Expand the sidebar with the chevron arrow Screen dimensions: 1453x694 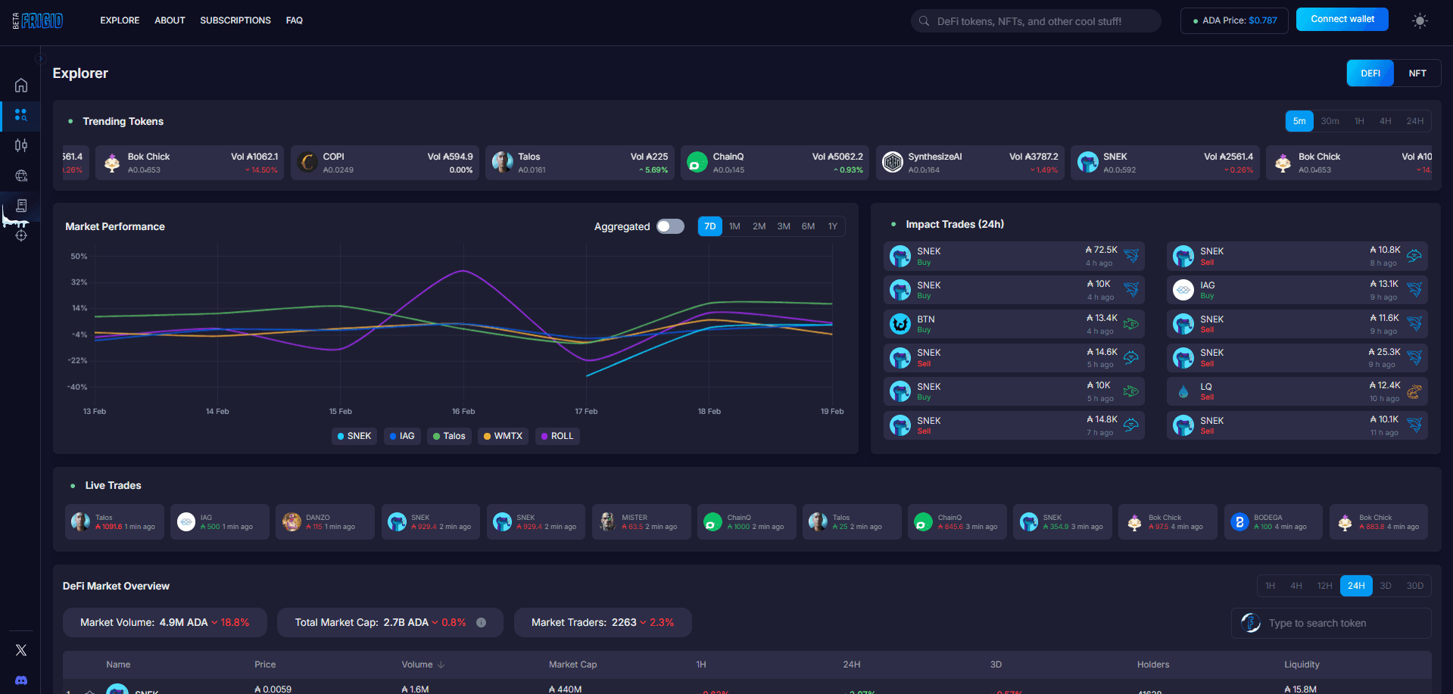41,58
